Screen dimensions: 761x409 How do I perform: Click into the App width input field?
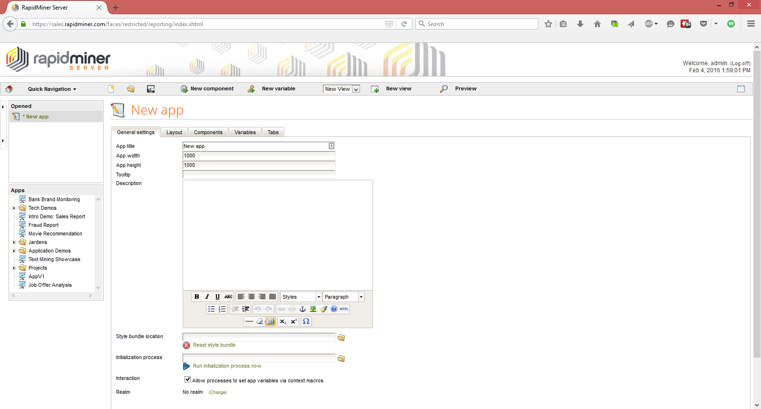259,156
